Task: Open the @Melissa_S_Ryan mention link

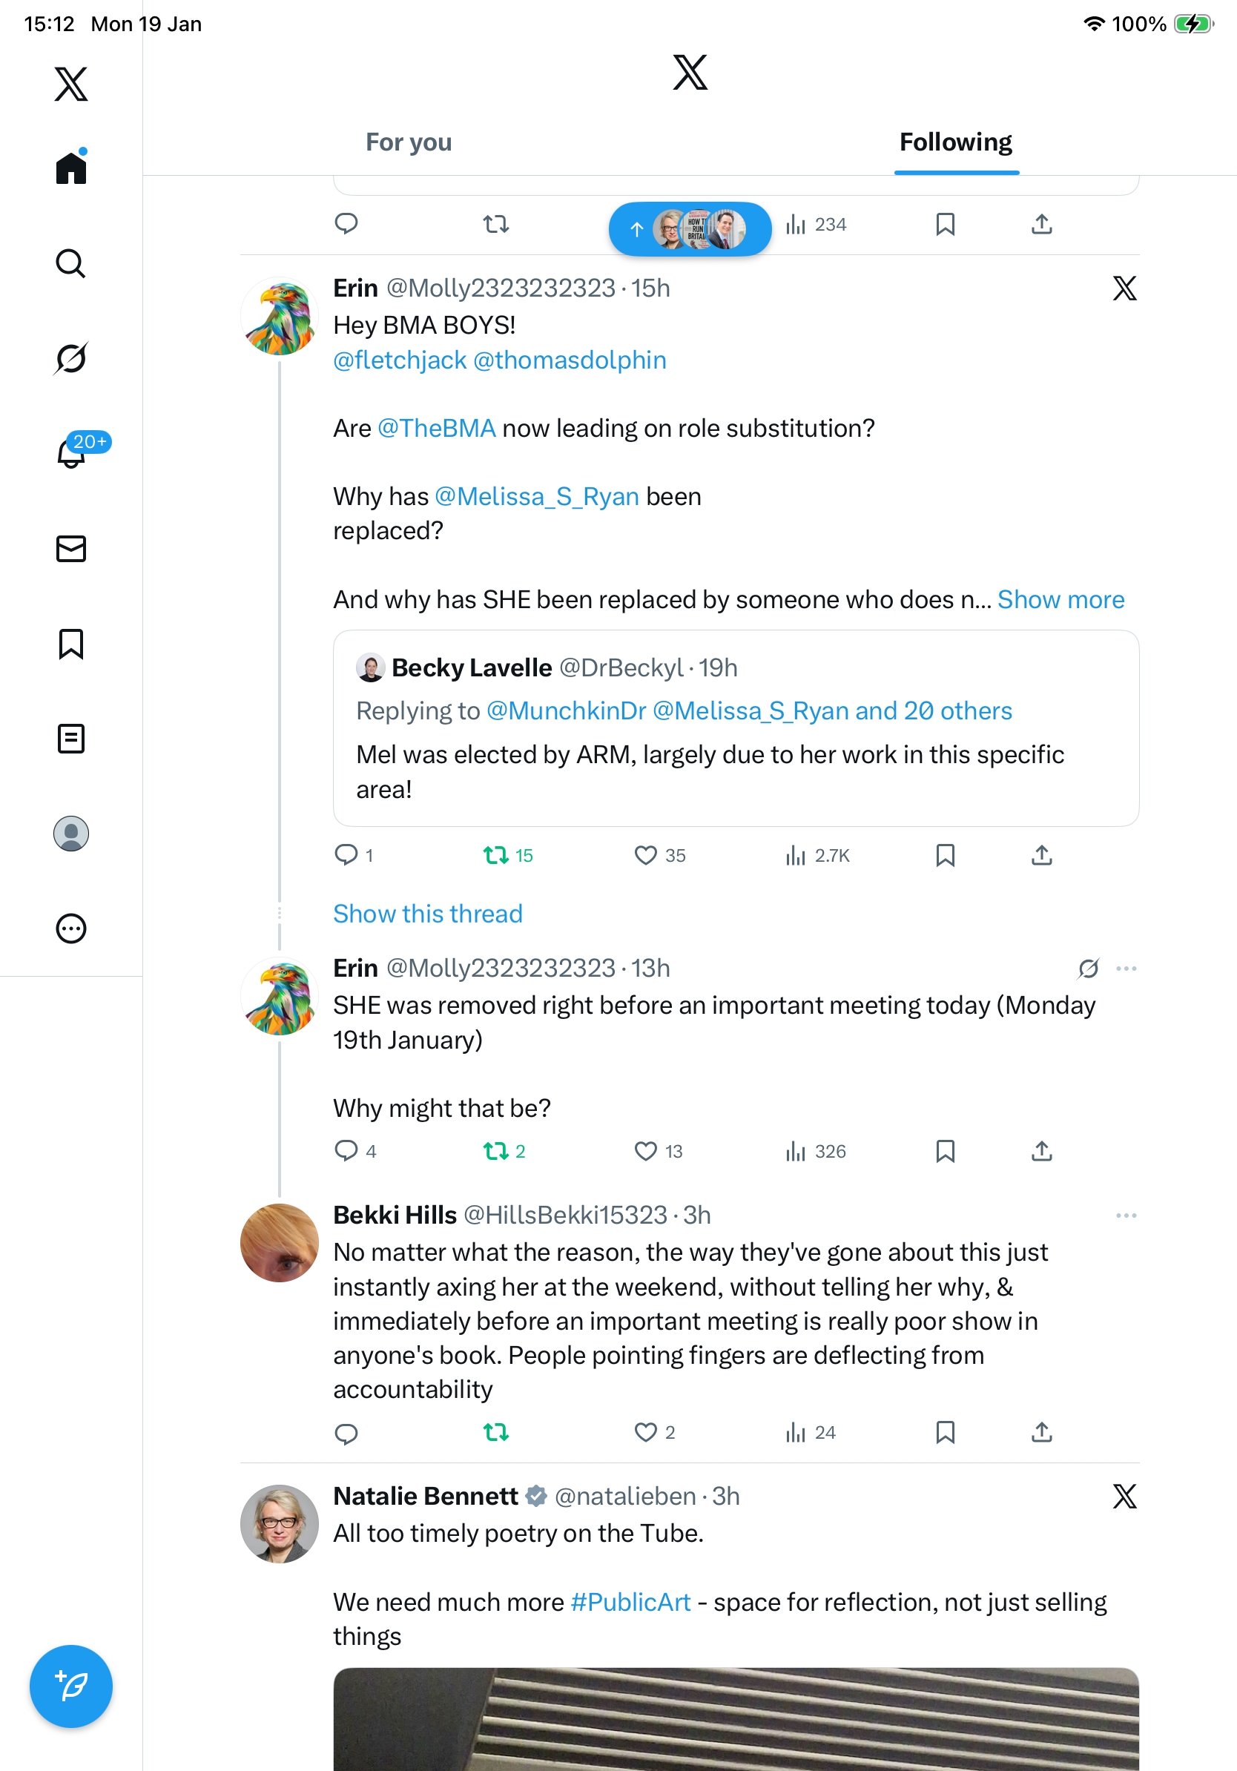Action: [537, 497]
